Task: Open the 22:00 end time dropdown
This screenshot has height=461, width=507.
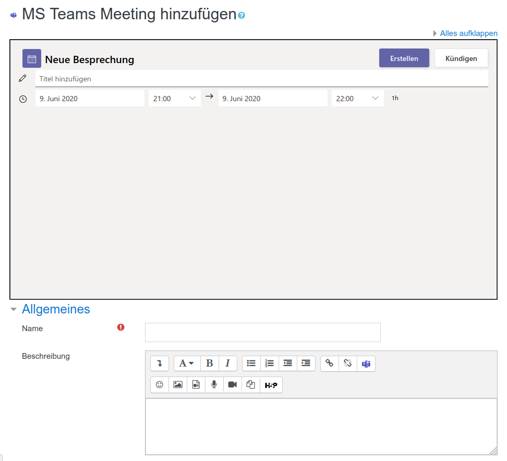Action: (x=358, y=99)
